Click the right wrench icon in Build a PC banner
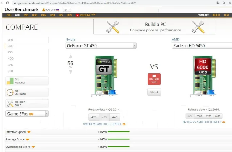Screen dimensions: 232x152 pos(198,27)
